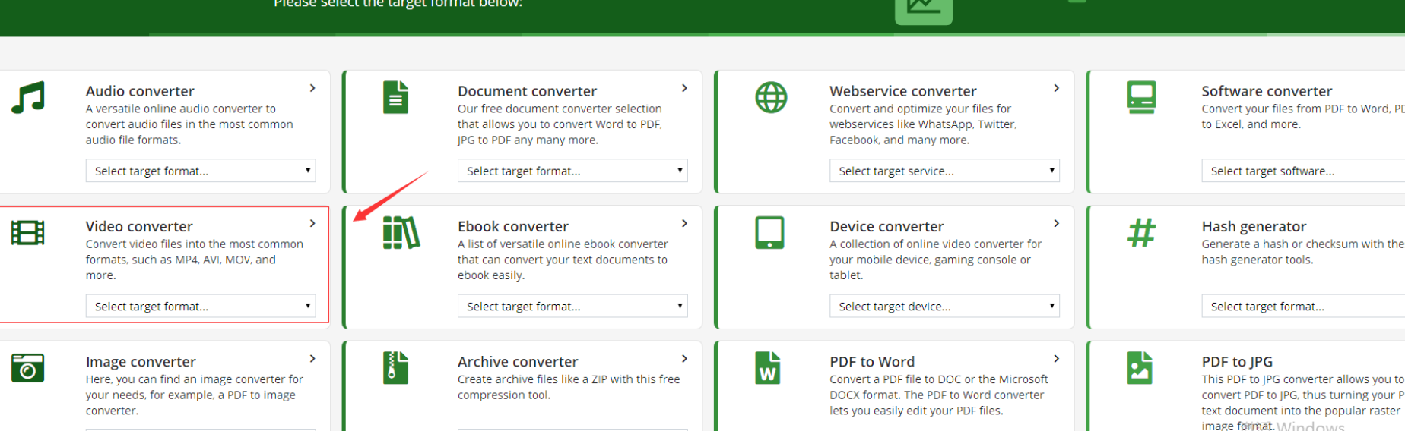This screenshot has width=1405, height=431.
Task: Open Ebook converter target format dropdown
Action: pyautogui.click(x=572, y=306)
